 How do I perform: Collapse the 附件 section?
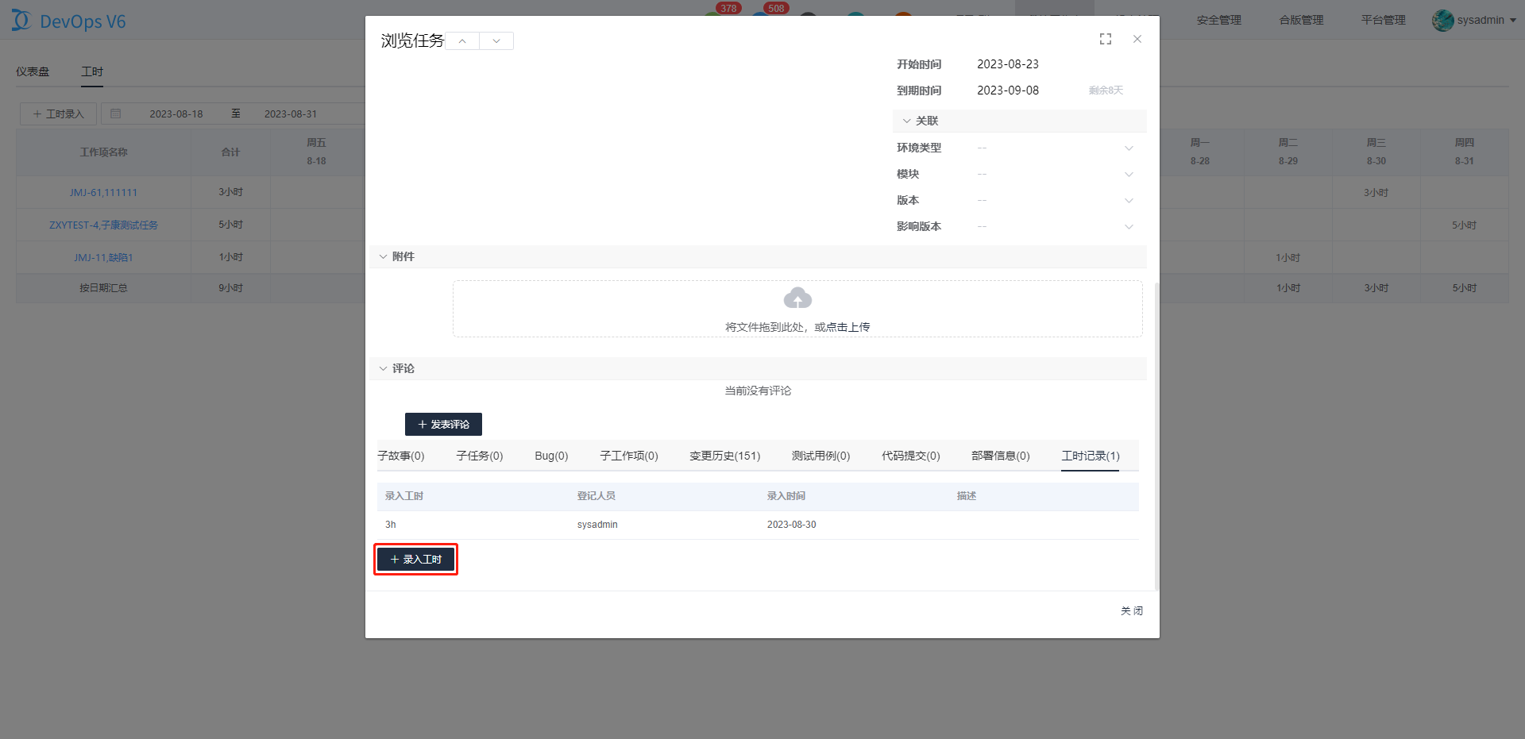pyautogui.click(x=384, y=256)
